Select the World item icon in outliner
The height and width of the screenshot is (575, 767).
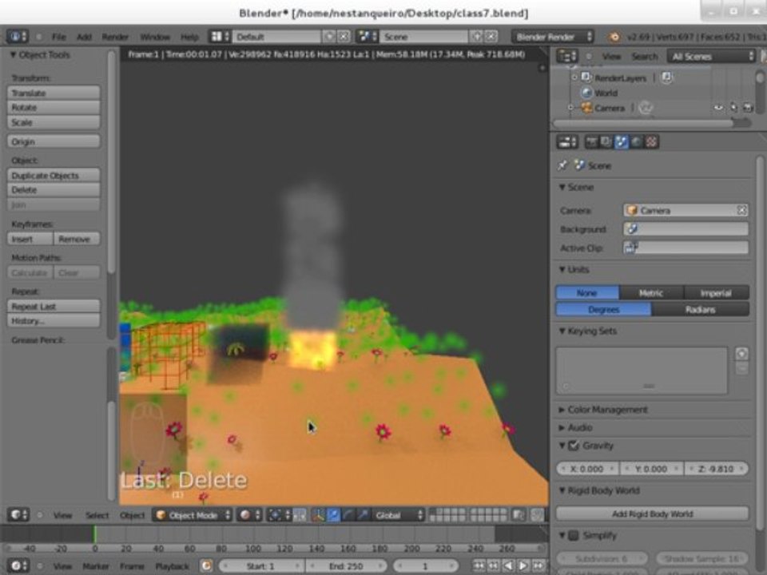[x=586, y=93]
